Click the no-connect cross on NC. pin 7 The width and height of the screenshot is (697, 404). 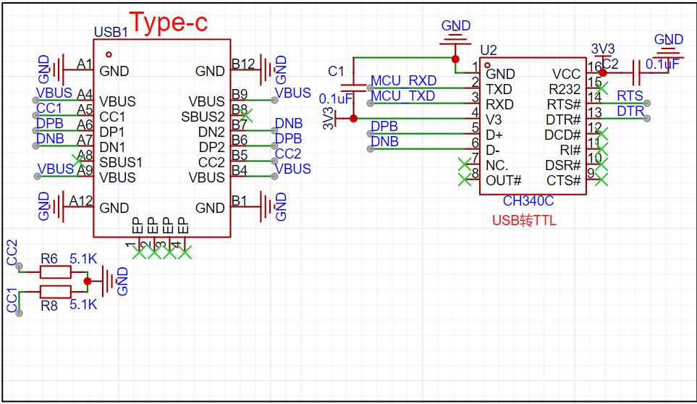(x=465, y=166)
